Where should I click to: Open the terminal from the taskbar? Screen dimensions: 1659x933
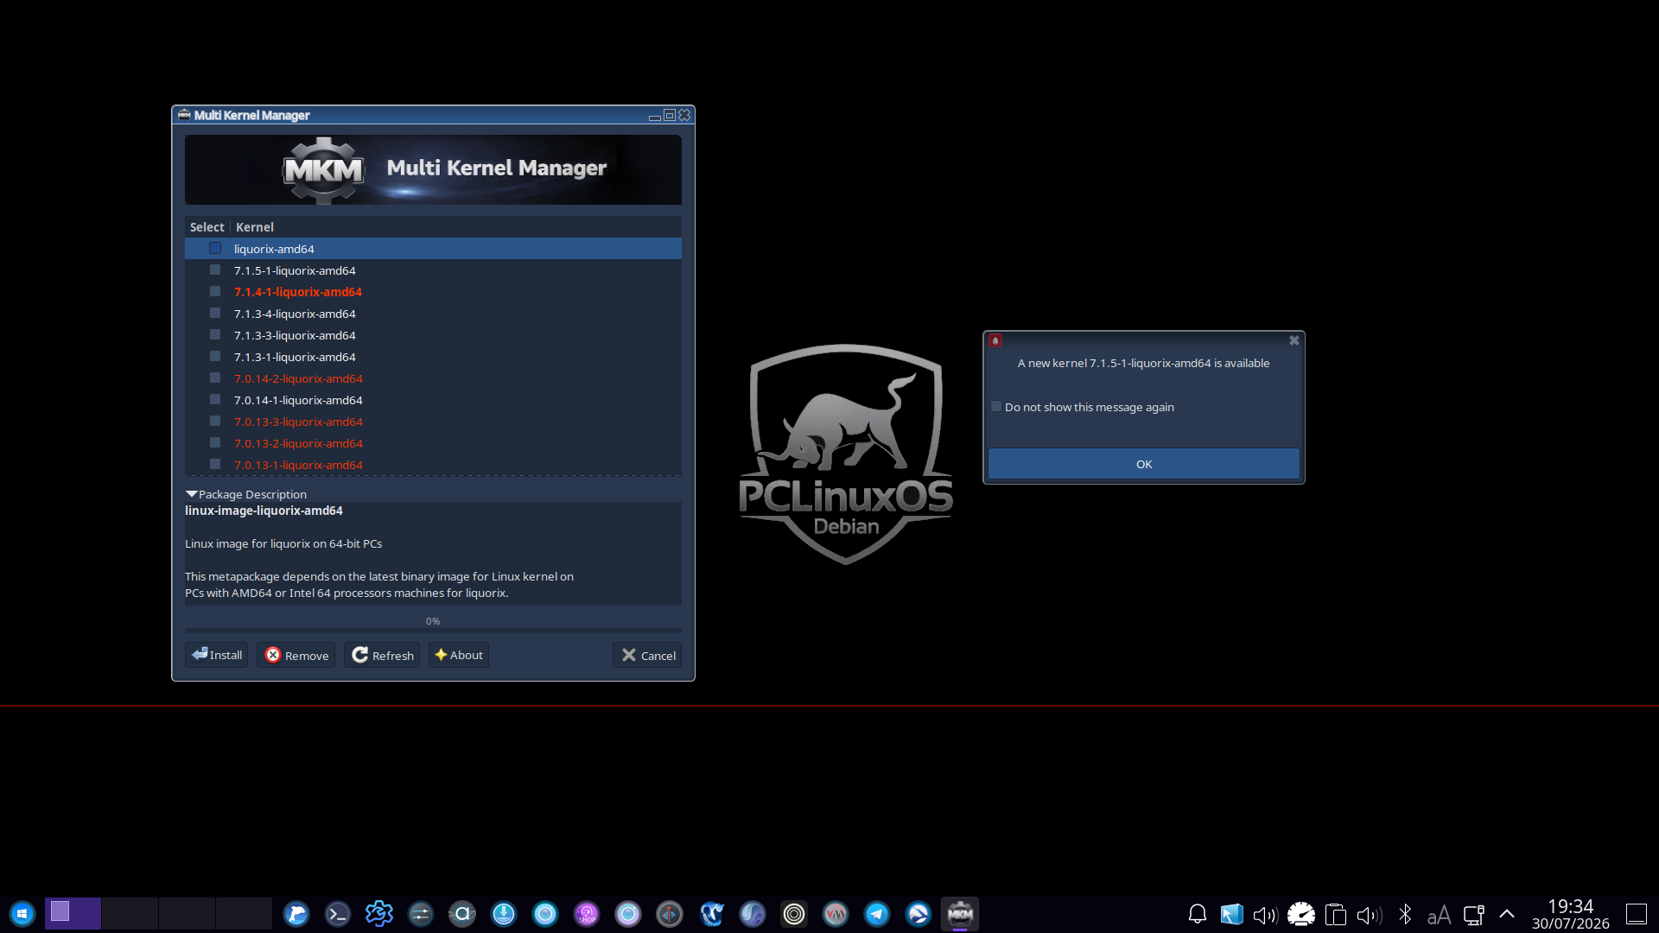tap(338, 914)
